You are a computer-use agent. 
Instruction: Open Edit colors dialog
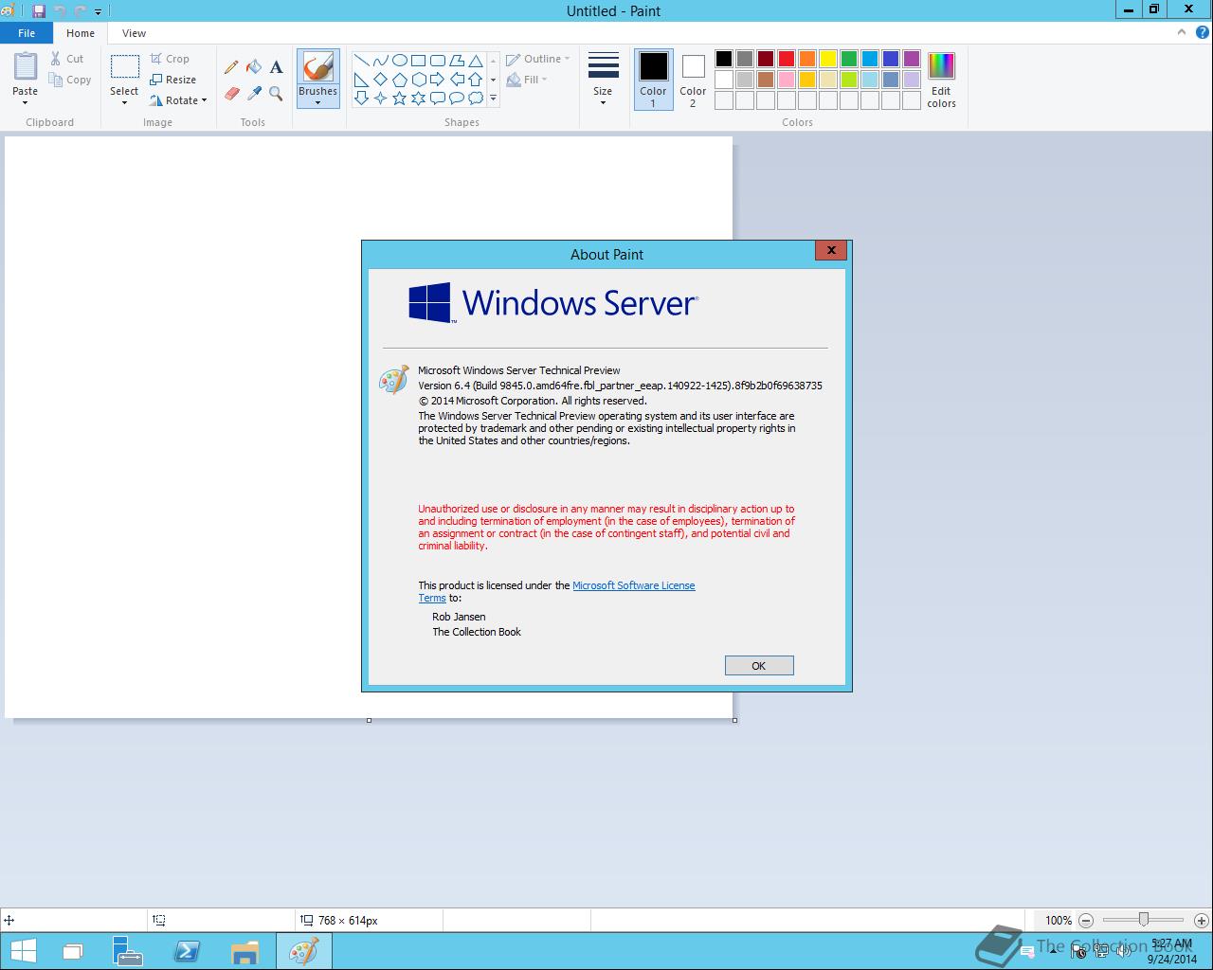point(941,81)
